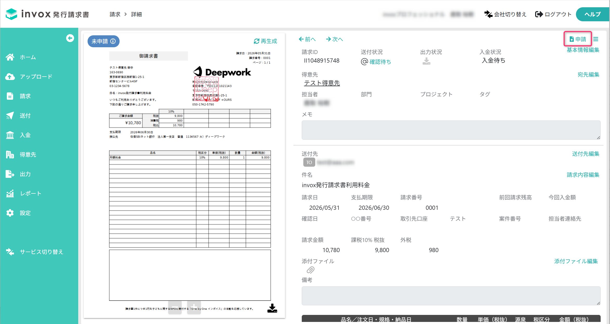Open the ホーム sidebar item
Viewport: 610px width, 324px height.
click(21, 57)
